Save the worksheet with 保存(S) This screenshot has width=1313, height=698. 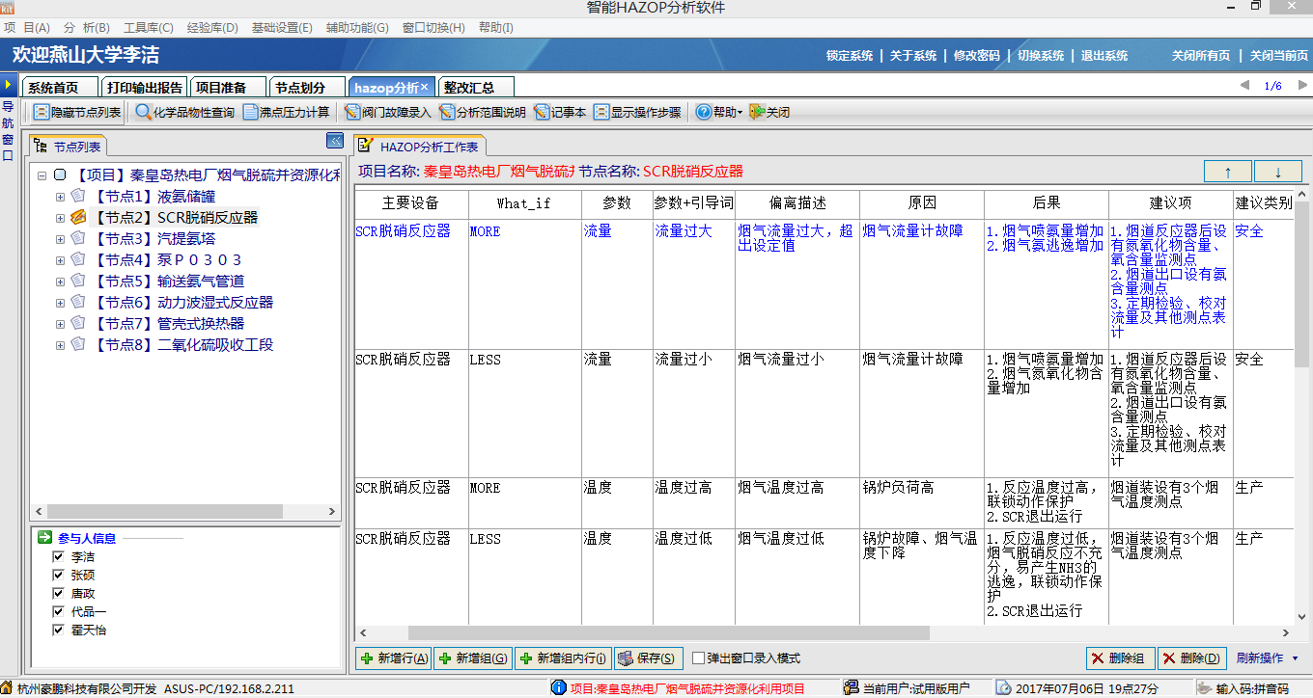(x=649, y=658)
